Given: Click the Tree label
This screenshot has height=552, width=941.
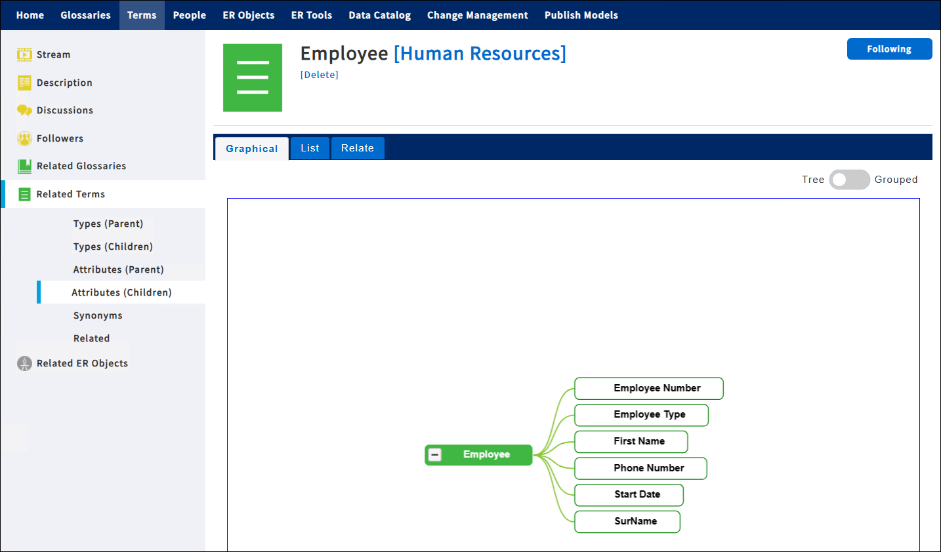Looking at the screenshot, I should coord(813,180).
